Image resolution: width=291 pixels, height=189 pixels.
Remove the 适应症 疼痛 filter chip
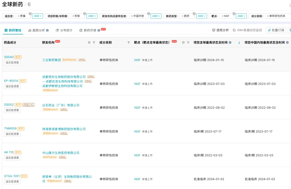(30, 13)
